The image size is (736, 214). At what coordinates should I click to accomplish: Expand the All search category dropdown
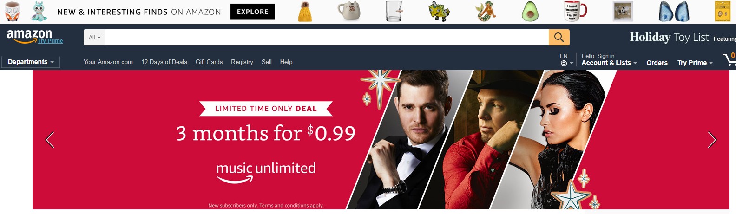coord(94,37)
